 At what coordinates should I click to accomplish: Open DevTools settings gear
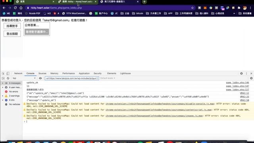pos(241,73)
